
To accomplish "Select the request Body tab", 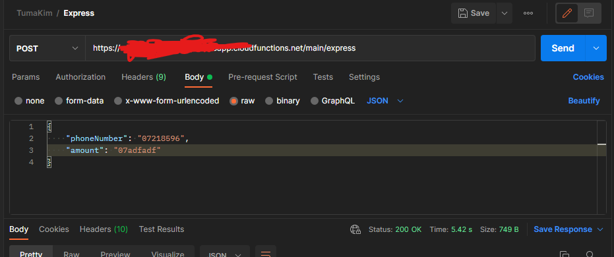I will coord(198,77).
